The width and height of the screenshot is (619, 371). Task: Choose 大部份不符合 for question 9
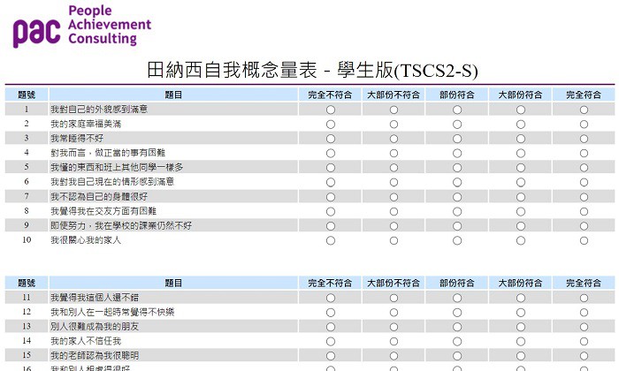[x=394, y=226]
